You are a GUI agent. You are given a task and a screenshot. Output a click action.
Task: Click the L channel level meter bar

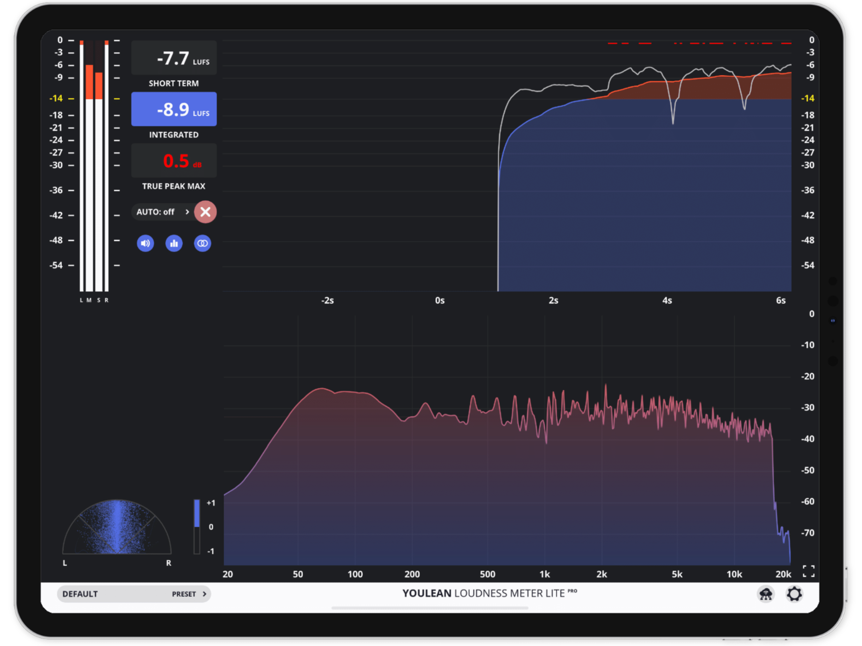81,166
